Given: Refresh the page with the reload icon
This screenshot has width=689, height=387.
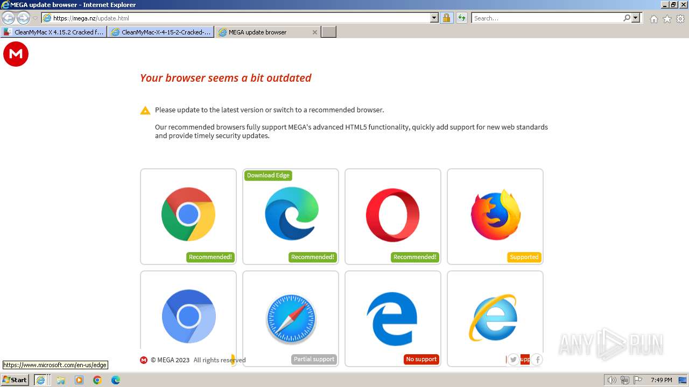Looking at the screenshot, I should (x=462, y=18).
